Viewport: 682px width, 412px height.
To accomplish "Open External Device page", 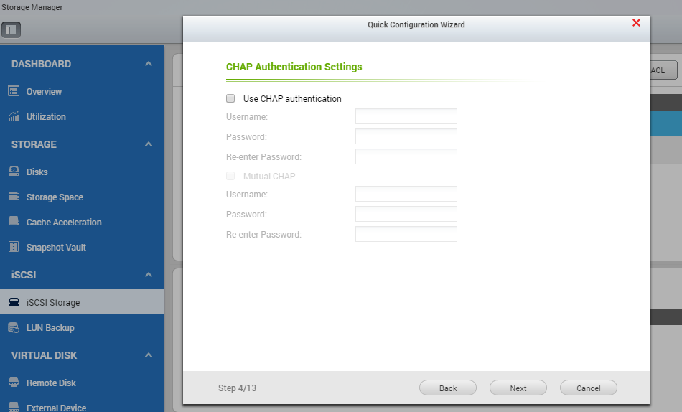I will [56, 407].
